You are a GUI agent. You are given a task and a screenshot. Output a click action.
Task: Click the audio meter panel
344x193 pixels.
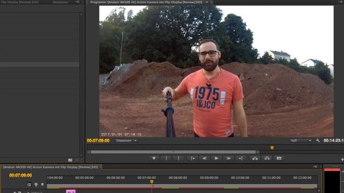[332, 181]
